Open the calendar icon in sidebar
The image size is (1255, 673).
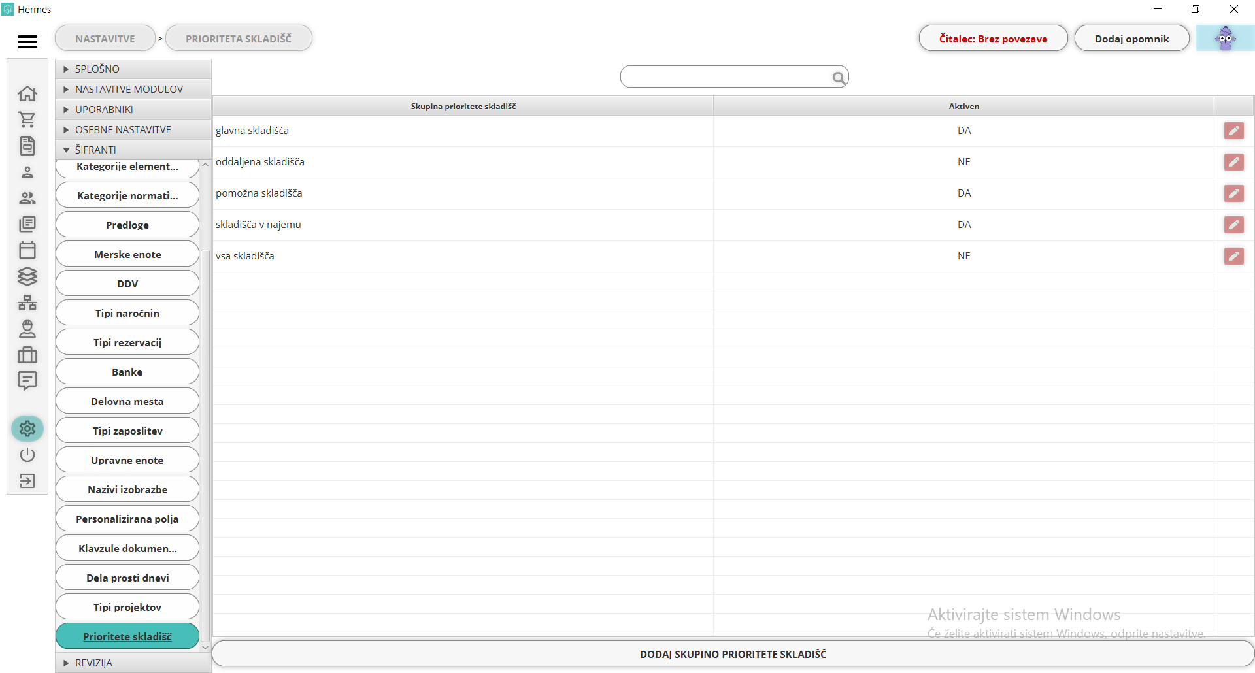(27, 250)
